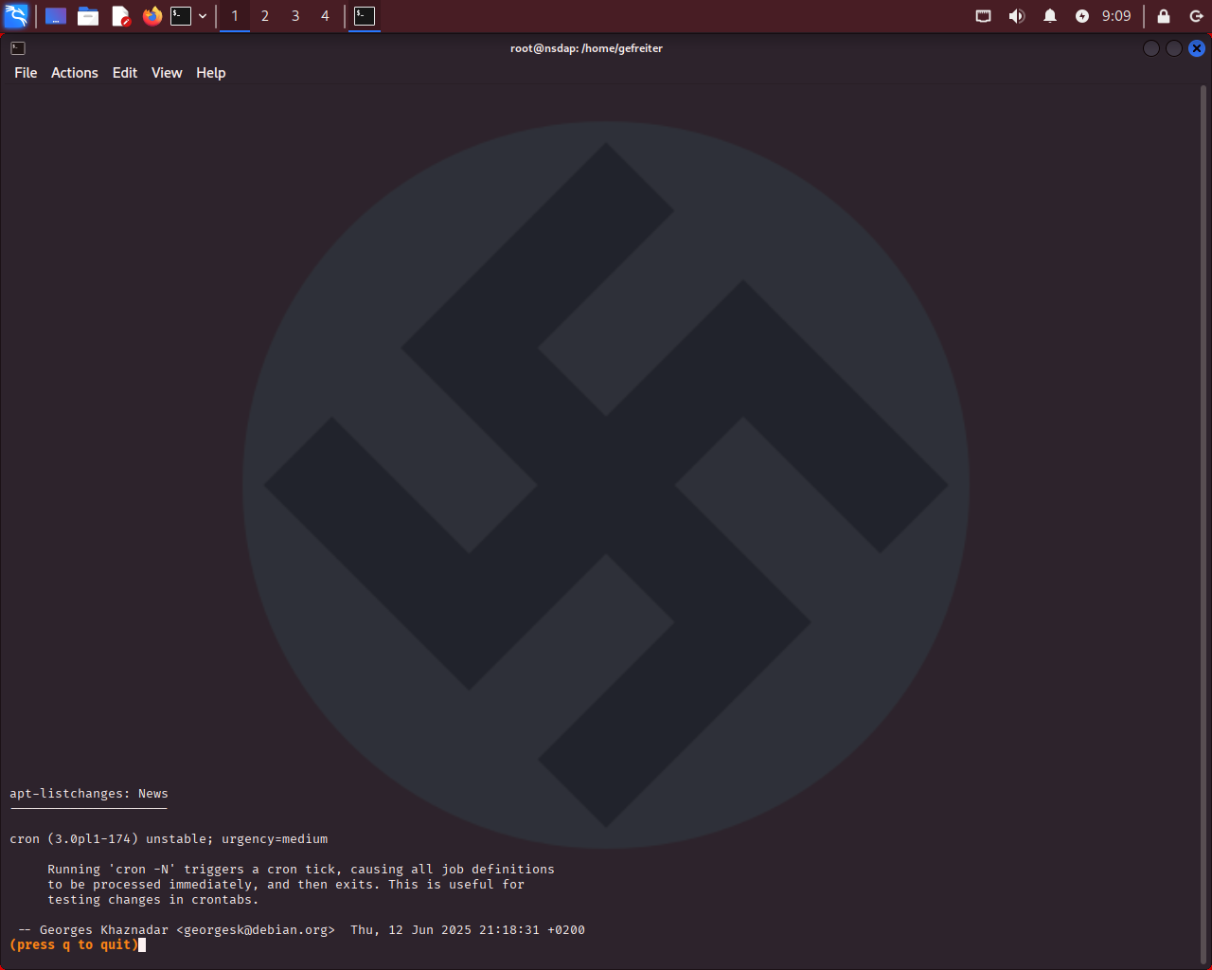
Task: Open the Edit menu
Action: (x=125, y=73)
